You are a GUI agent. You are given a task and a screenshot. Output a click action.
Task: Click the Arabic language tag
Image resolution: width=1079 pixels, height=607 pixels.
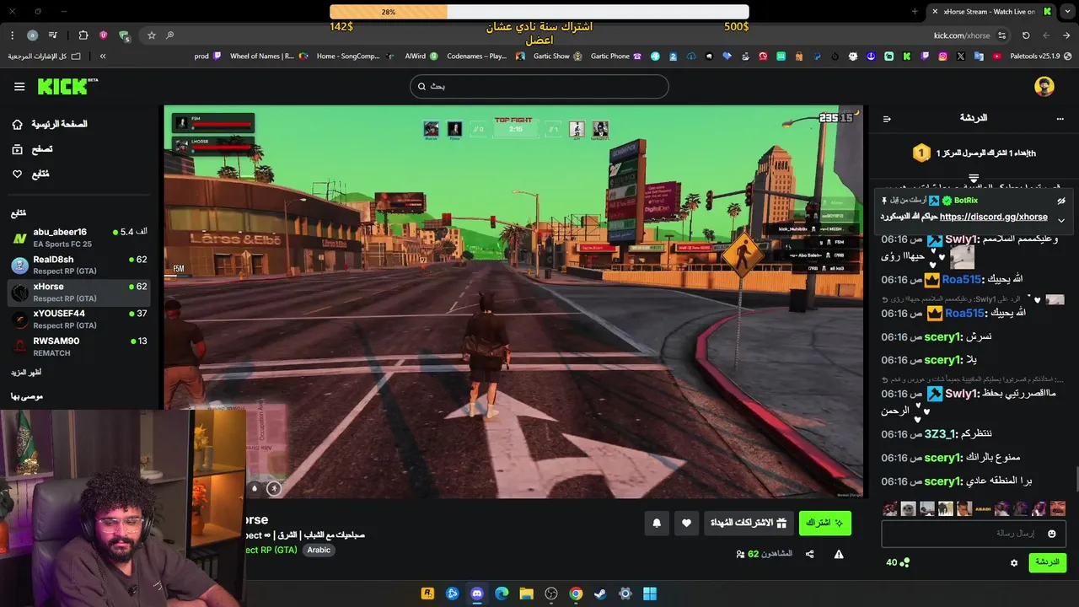[x=319, y=550]
